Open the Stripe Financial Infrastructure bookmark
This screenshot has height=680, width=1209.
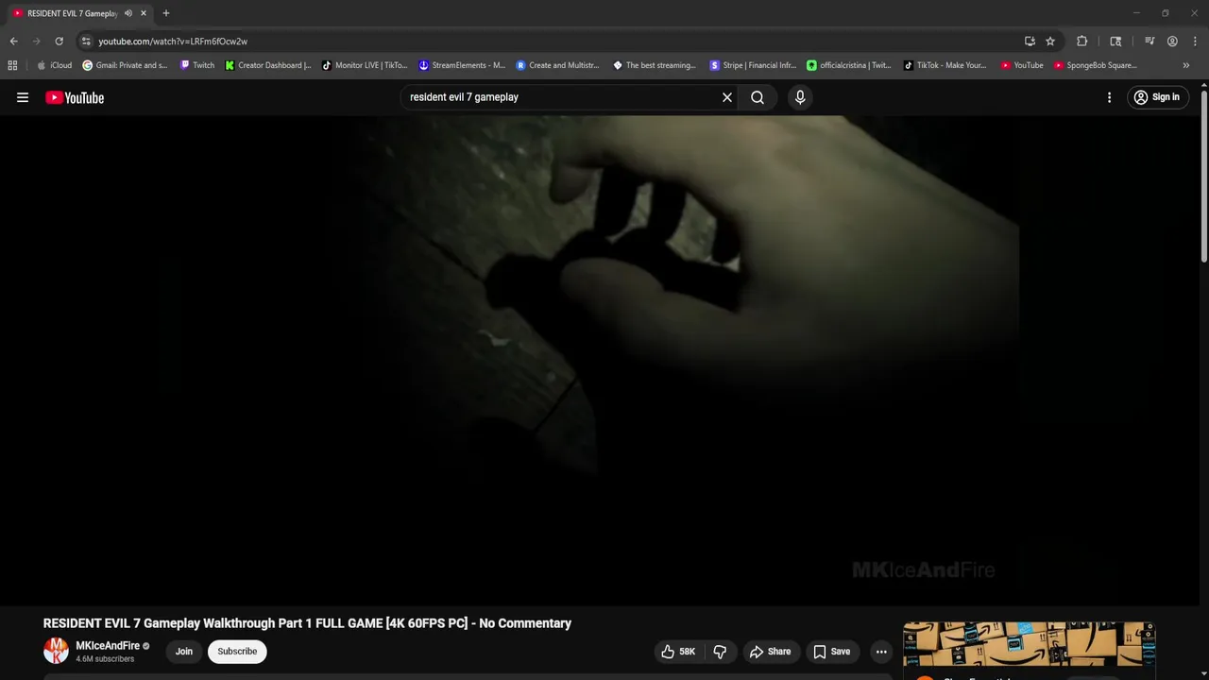pos(753,65)
